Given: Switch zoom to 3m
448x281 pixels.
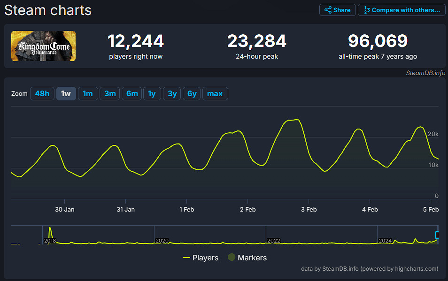Looking at the screenshot, I should point(110,94).
